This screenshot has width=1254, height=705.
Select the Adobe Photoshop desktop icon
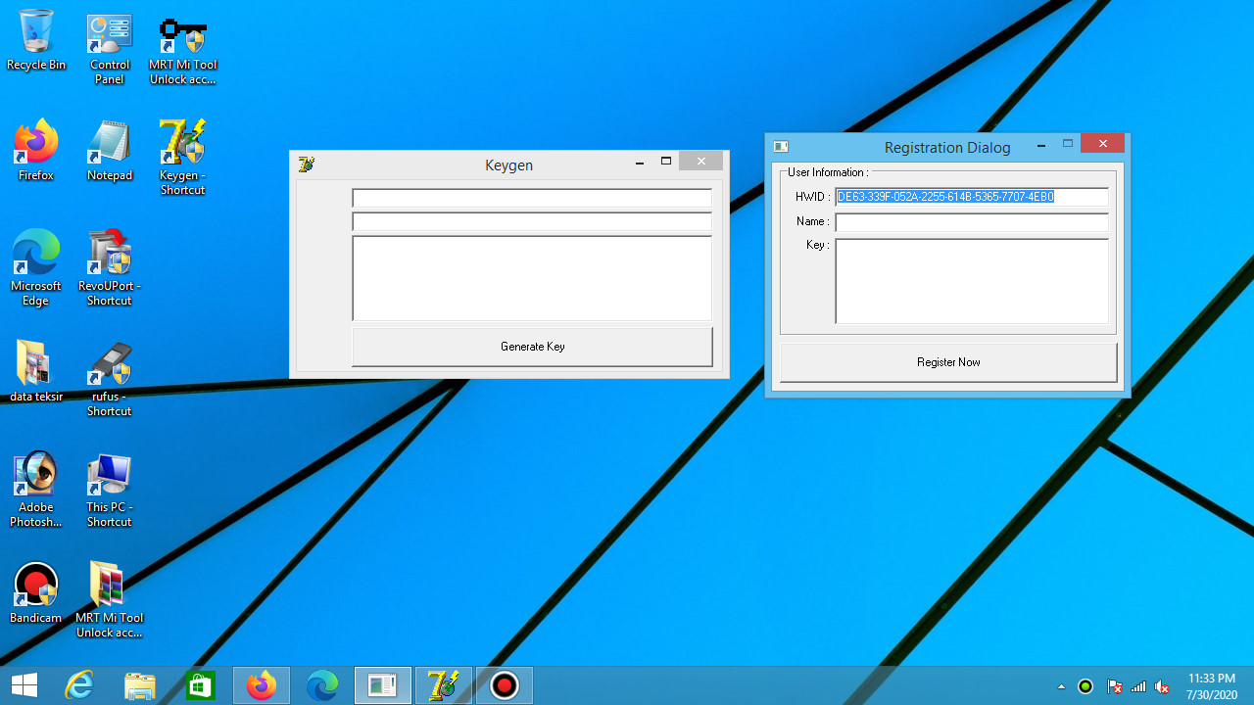36,491
